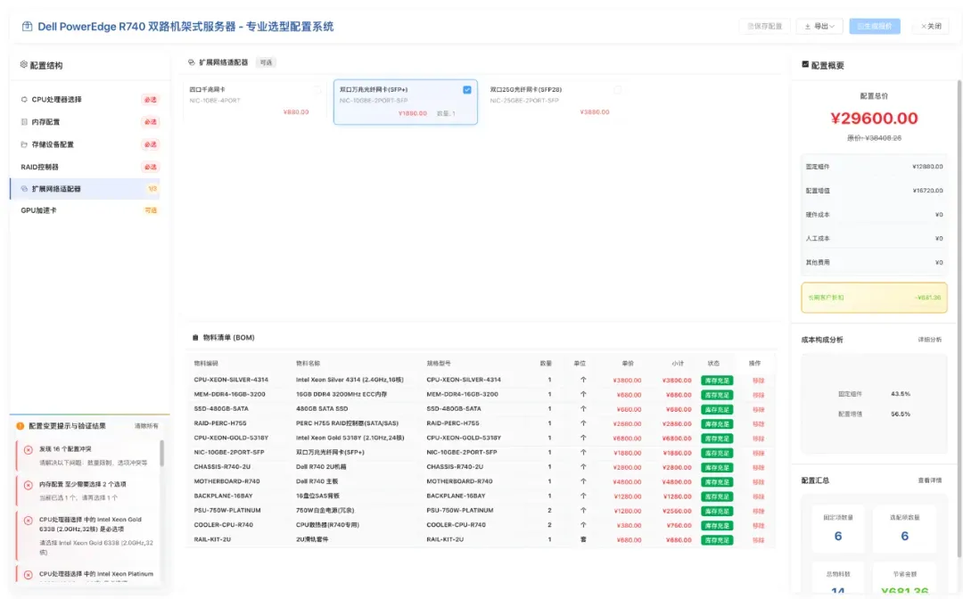Viewport: 963px width, 599px height.
Task: Remove the CPU-XEON-GOLD-5318Y BOM row
Action: coord(759,439)
